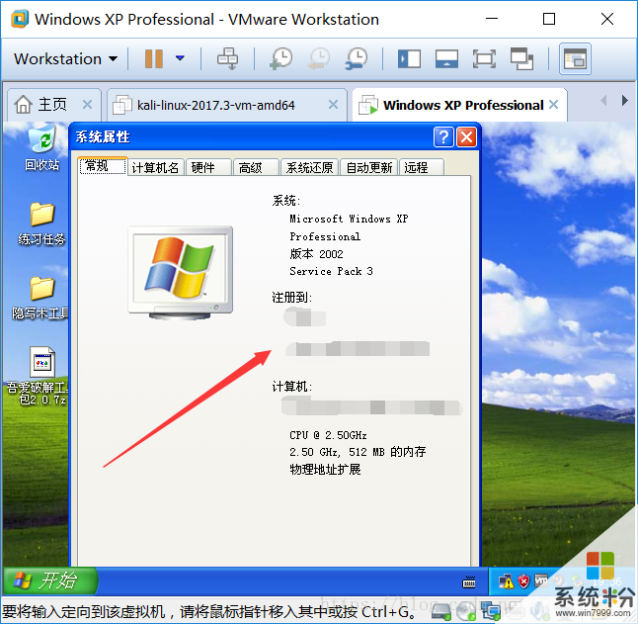Click the red security shield tray icon
The height and width of the screenshot is (624, 638).
click(523, 581)
